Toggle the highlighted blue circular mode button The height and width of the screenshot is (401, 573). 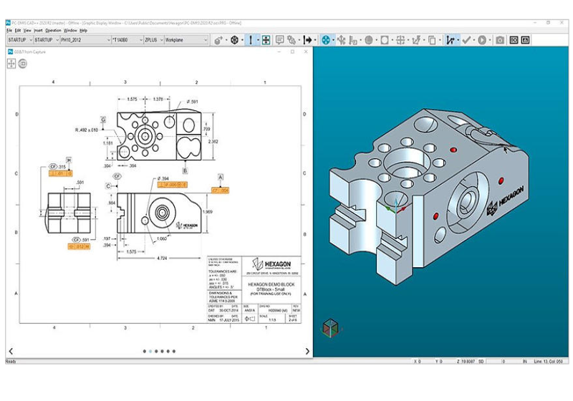tap(326, 40)
